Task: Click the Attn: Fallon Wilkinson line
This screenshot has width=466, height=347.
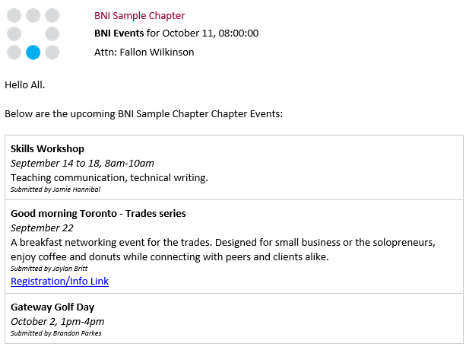Action: (x=144, y=53)
